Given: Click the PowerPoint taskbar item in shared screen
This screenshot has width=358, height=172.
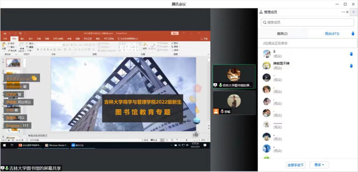Looking at the screenshot, I should [x=30, y=145].
